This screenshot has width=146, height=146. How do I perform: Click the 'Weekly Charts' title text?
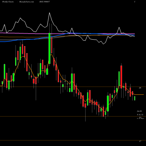(x=8, y=2)
